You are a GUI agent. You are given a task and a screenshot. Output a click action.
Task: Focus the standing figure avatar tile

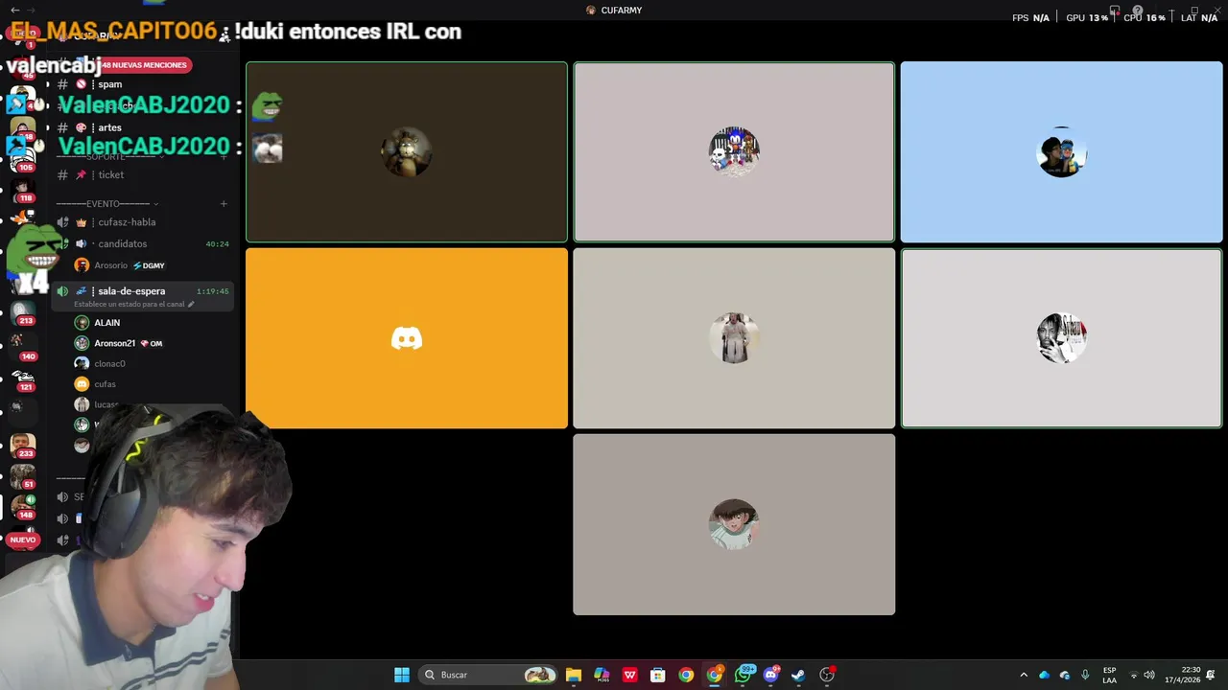pos(734,338)
